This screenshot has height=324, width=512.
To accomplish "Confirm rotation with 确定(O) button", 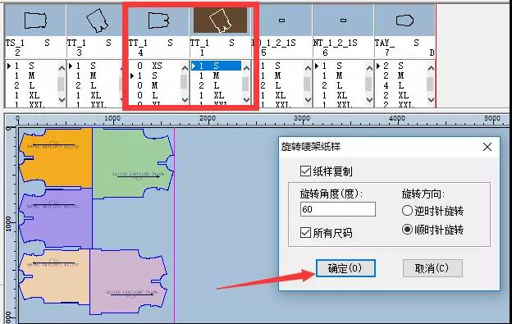I will 345,268.
